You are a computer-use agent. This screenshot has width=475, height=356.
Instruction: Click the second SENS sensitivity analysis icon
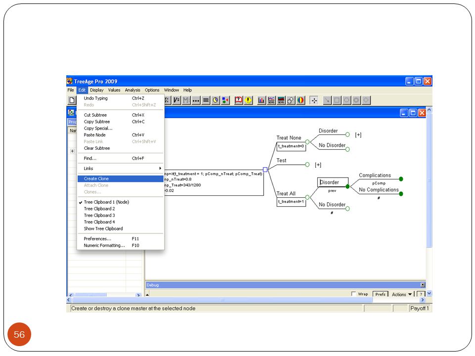pyautogui.click(x=281, y=100)
